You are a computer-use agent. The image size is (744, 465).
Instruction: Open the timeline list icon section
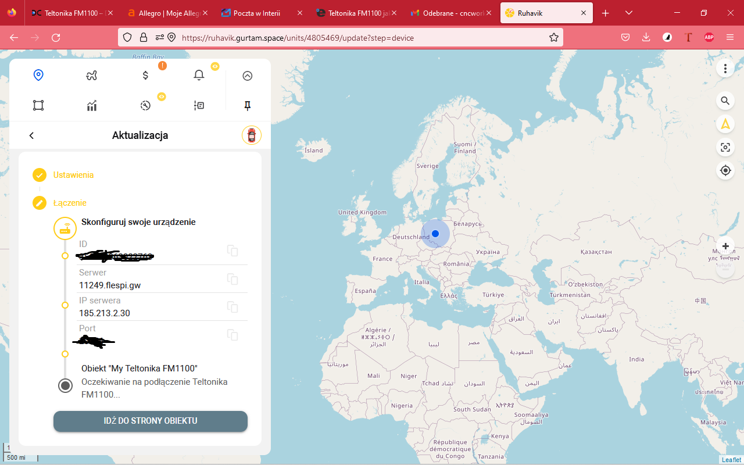tap(199, 105)
